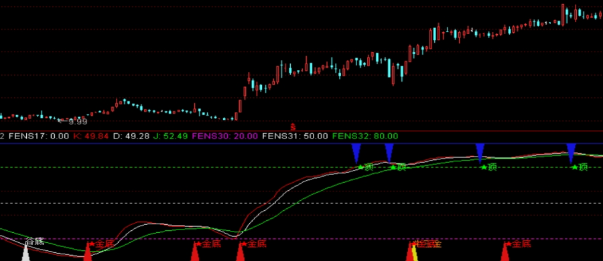Viewport: 603px width, 261px height.
Task: Select the FENS32: 80.00 label
Action: coord(365,136)
